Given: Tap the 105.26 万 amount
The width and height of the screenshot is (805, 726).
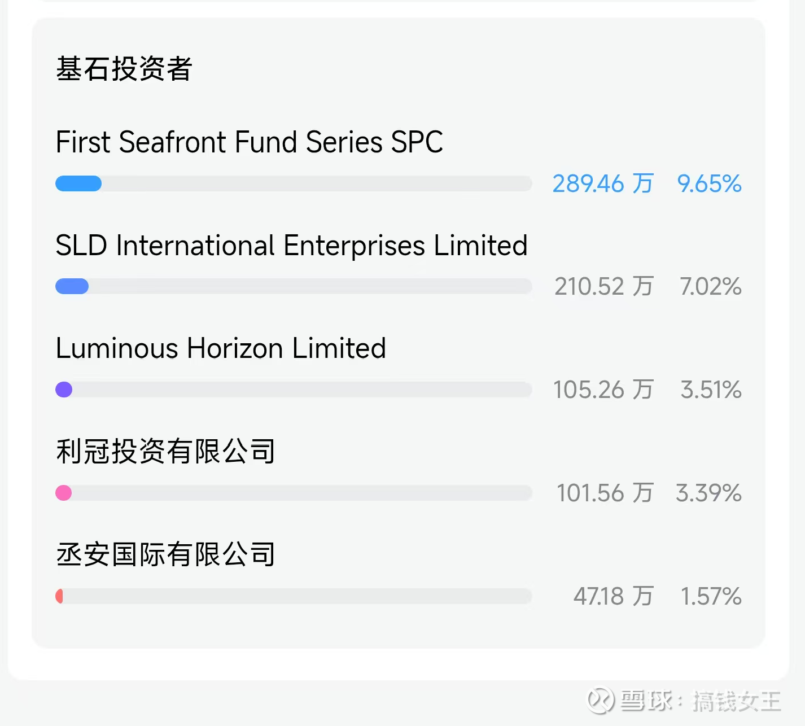Looking at the screenshot, I should 603,390.
